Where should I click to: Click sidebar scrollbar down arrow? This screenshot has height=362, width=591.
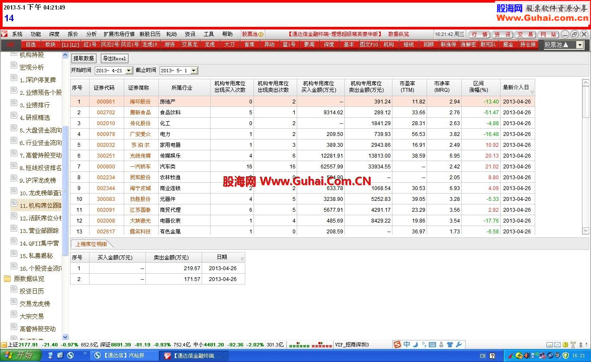tap(65, 336)
